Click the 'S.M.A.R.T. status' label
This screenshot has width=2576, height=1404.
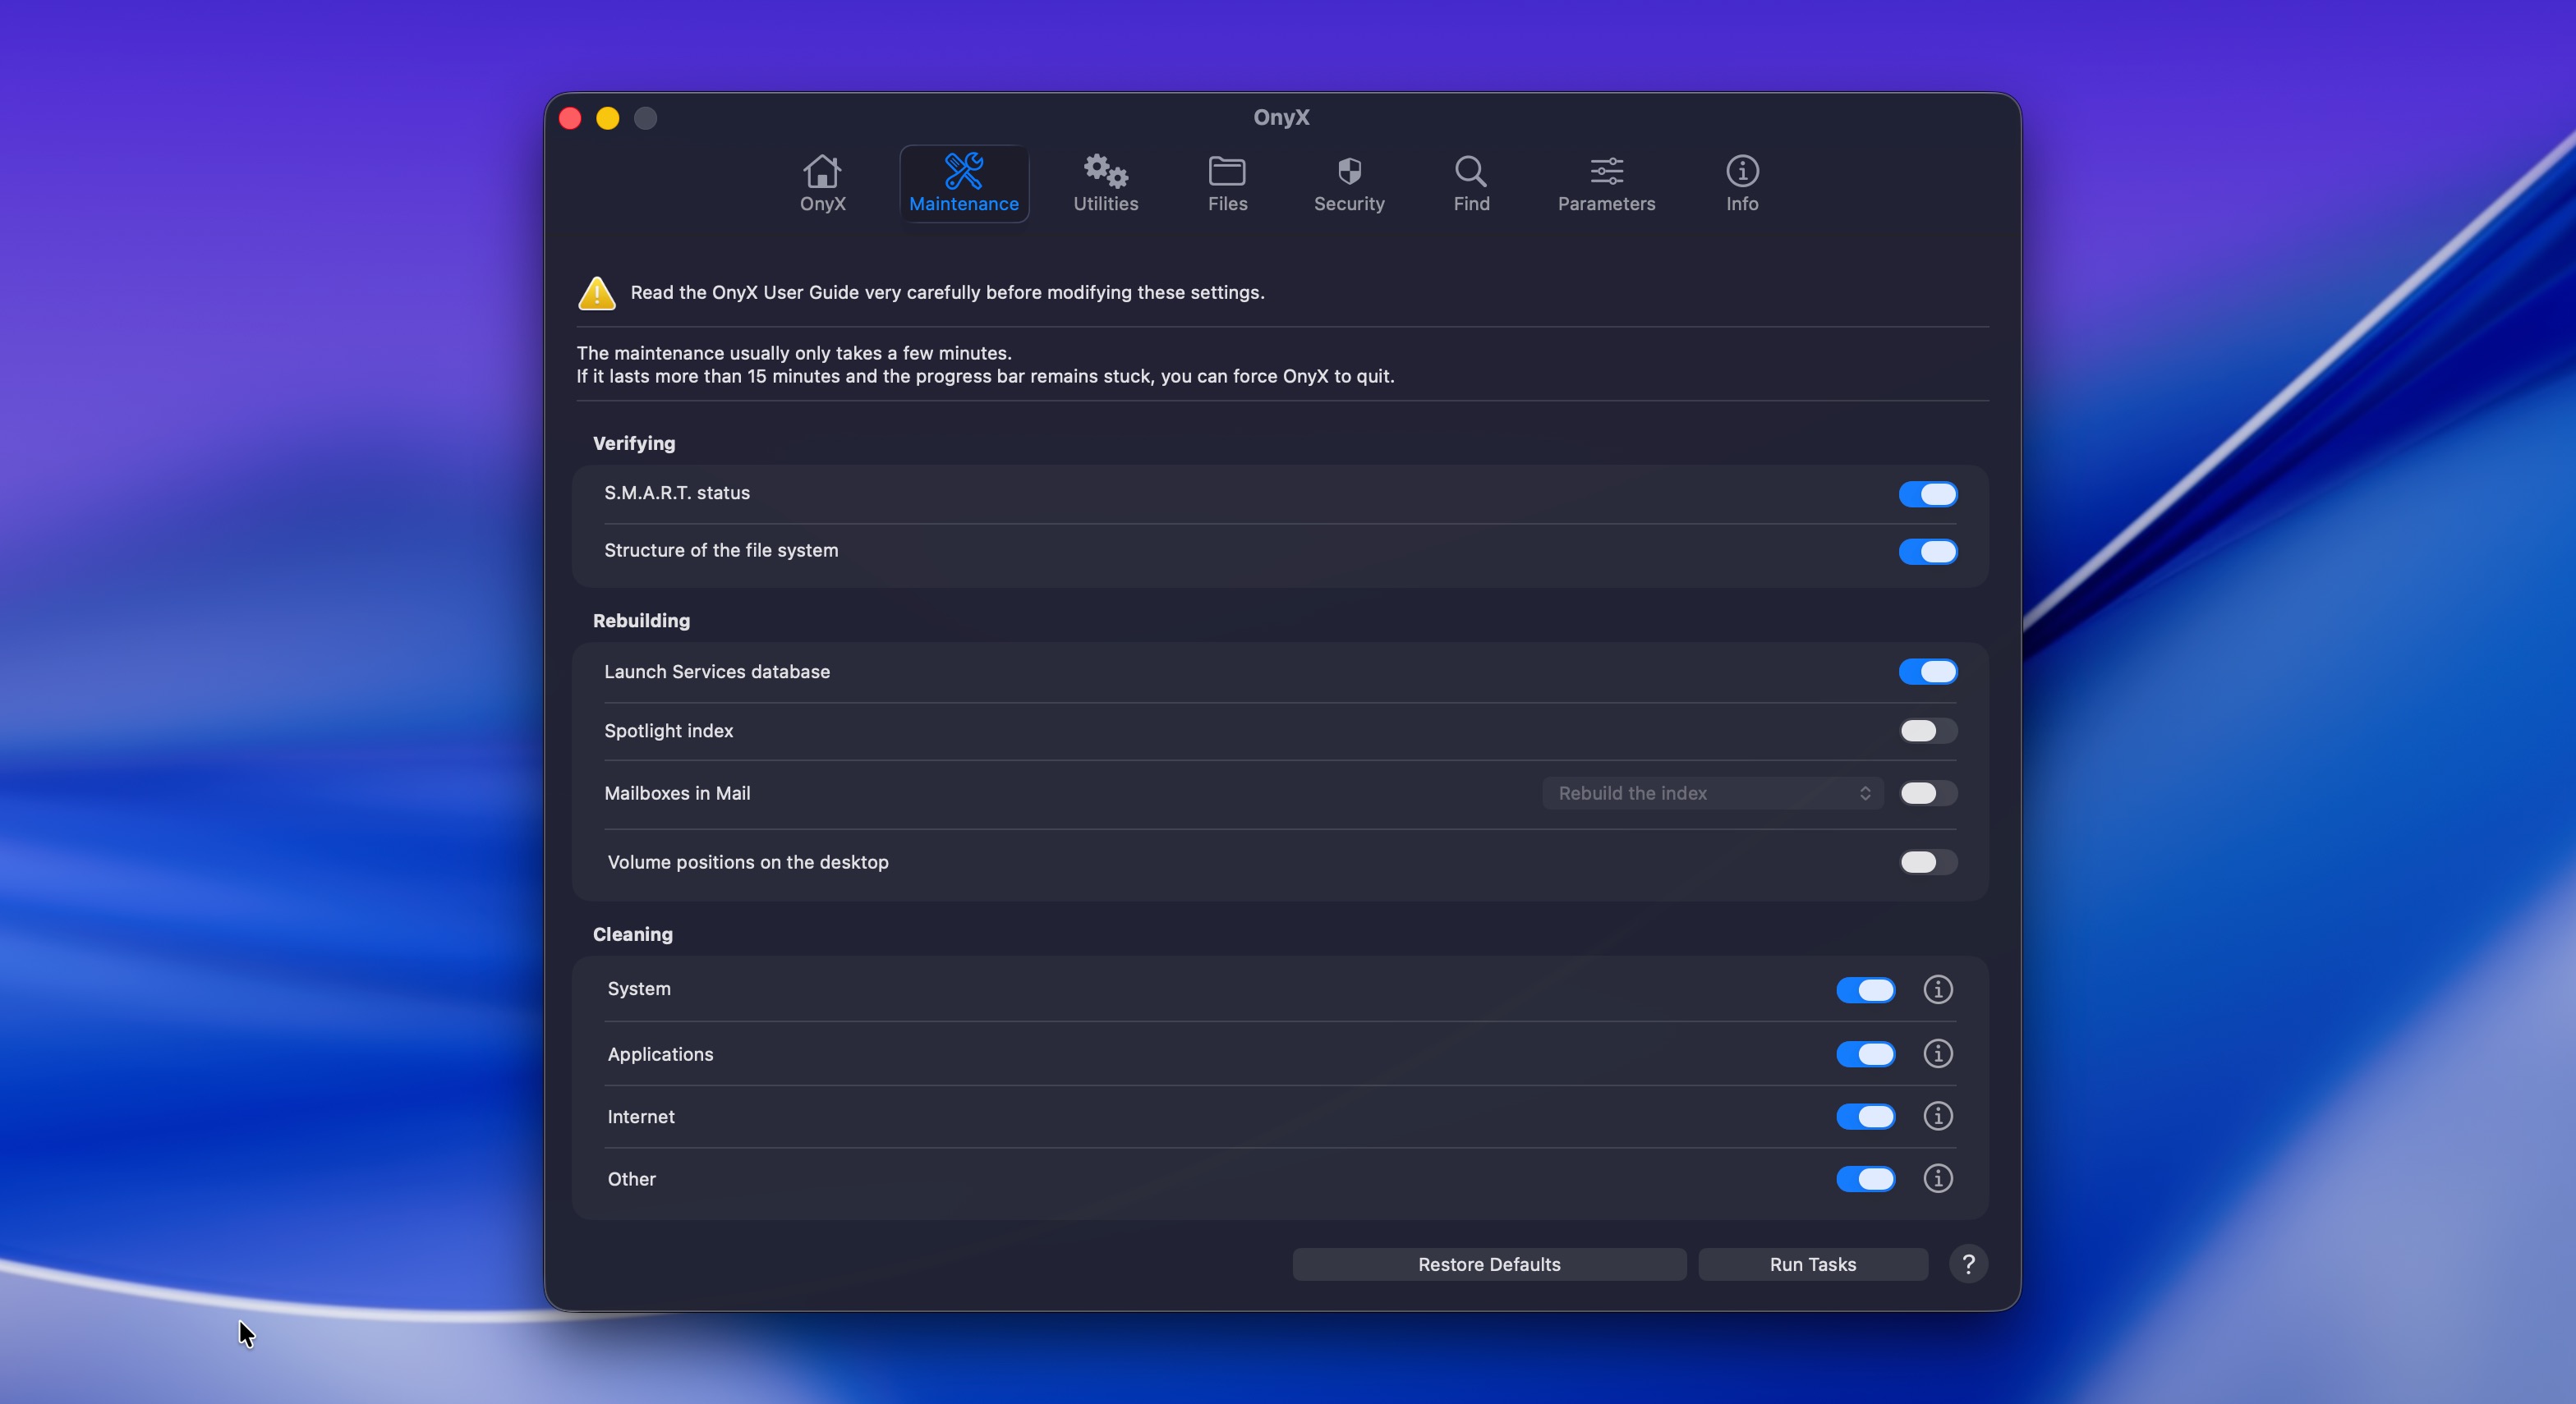677,493
